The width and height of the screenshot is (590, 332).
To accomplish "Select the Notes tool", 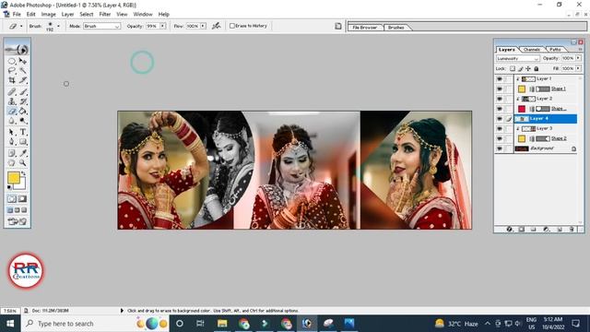I will (12, 153).
